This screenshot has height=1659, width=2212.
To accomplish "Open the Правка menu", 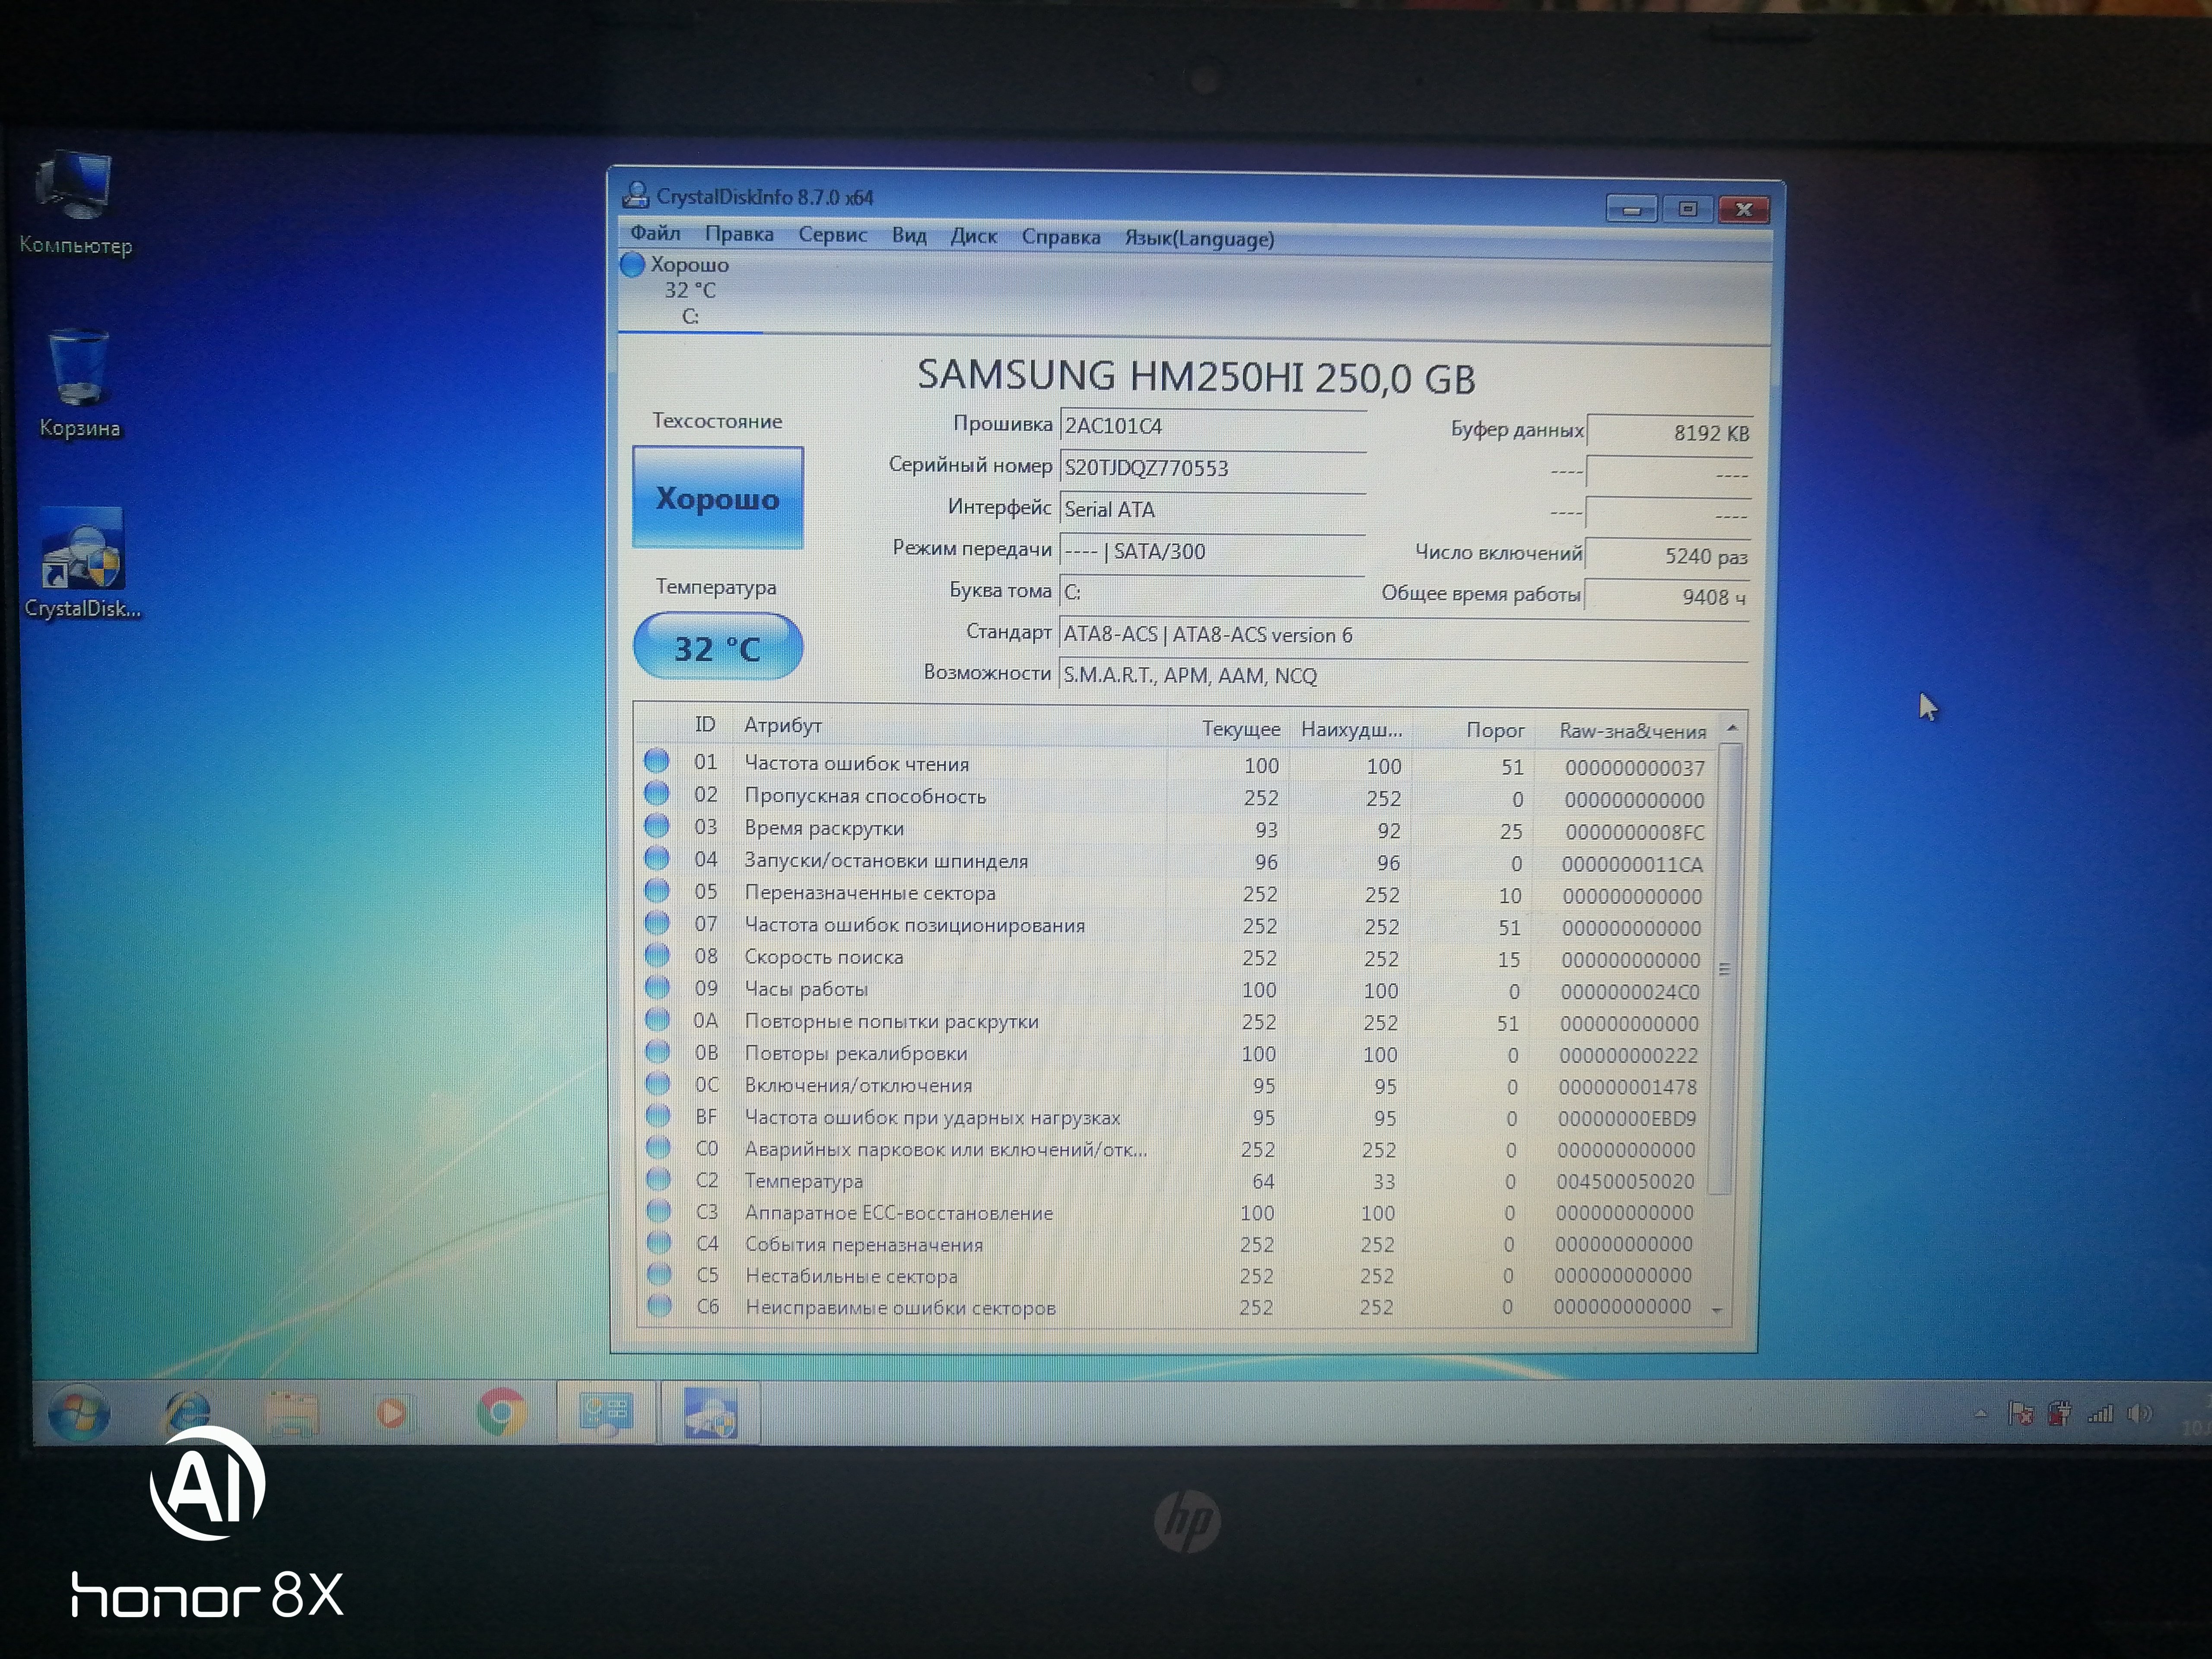I will [739, 234].
